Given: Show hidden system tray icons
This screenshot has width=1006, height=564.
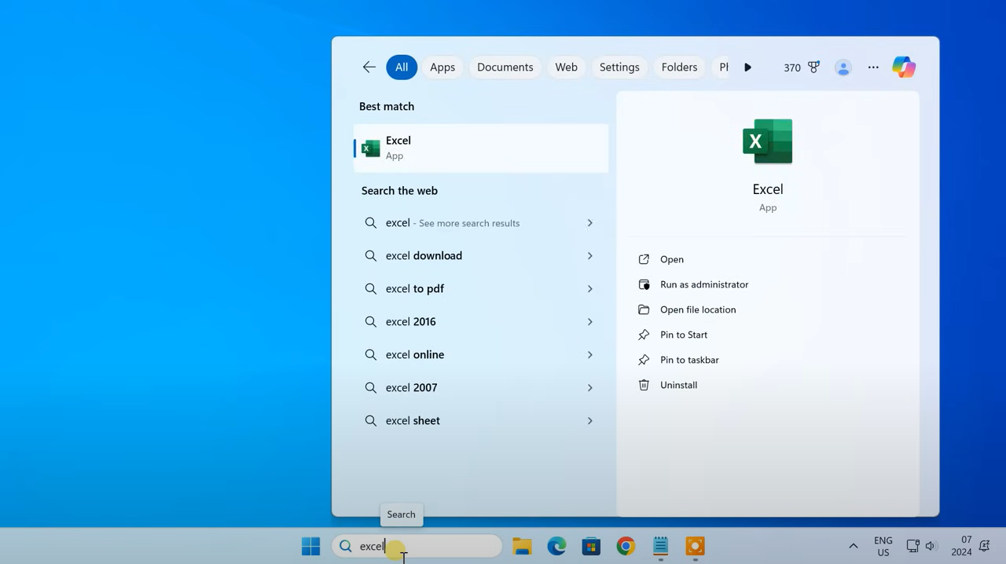Looking at the screenshot, I should (x=853, y=547).
